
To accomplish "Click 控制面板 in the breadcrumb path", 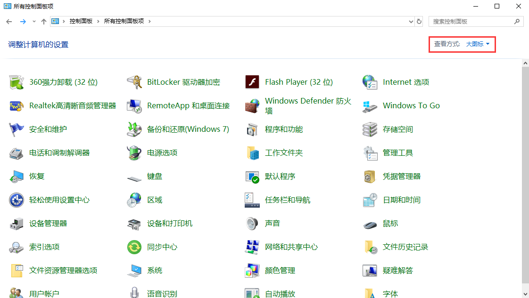I will [x=81, y=21].
